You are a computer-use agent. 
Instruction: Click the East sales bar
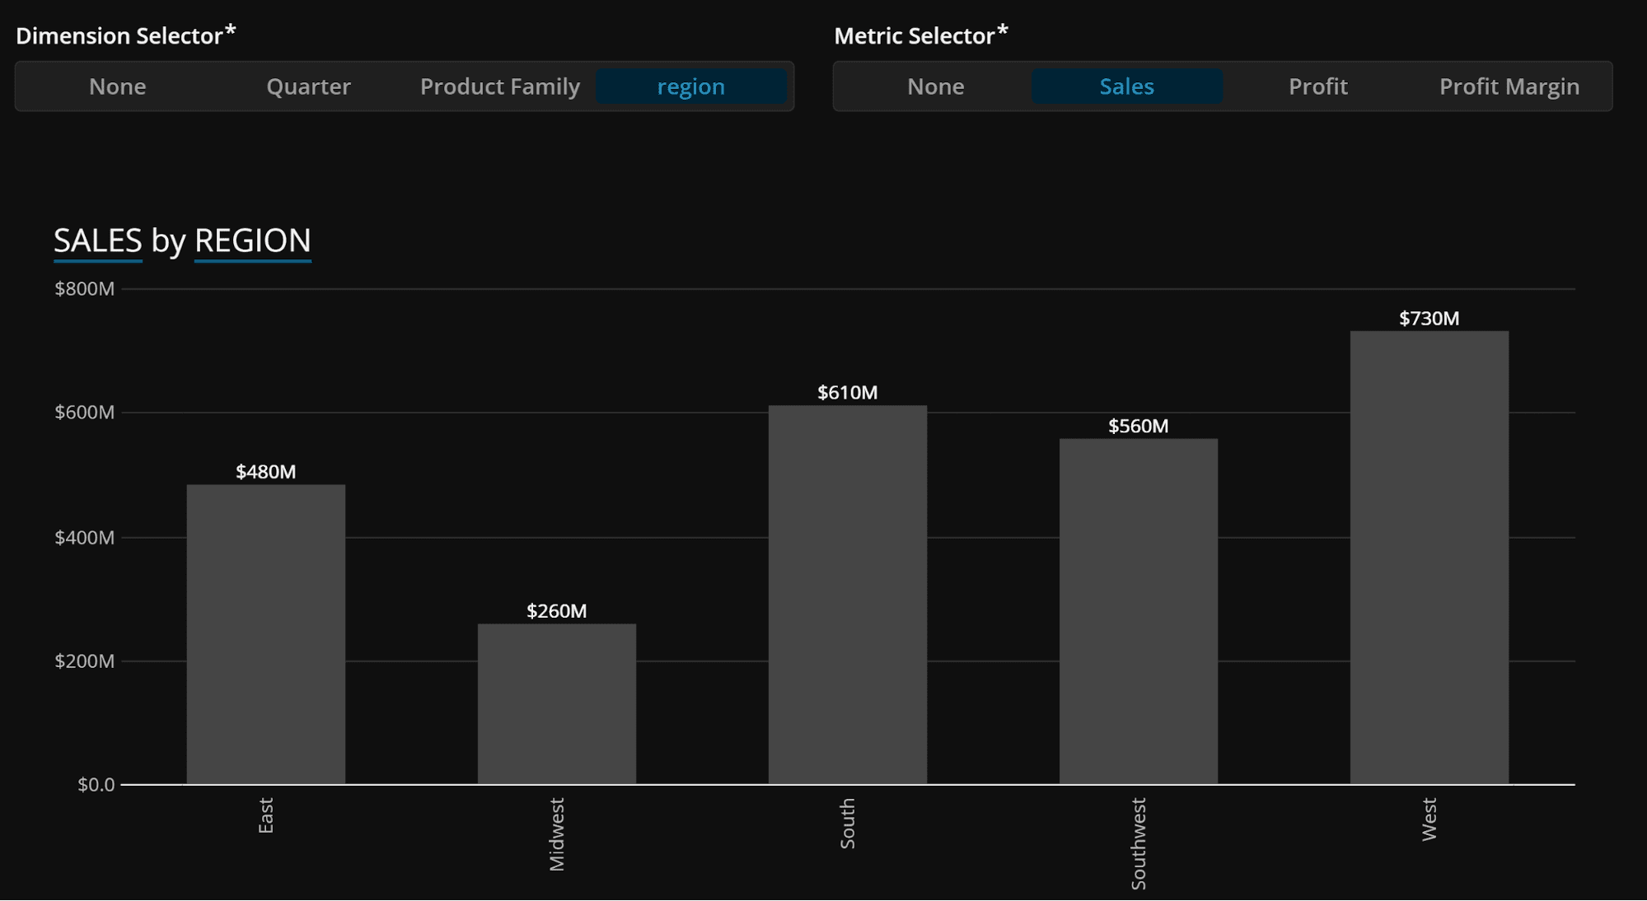click(x=265, y=634)
